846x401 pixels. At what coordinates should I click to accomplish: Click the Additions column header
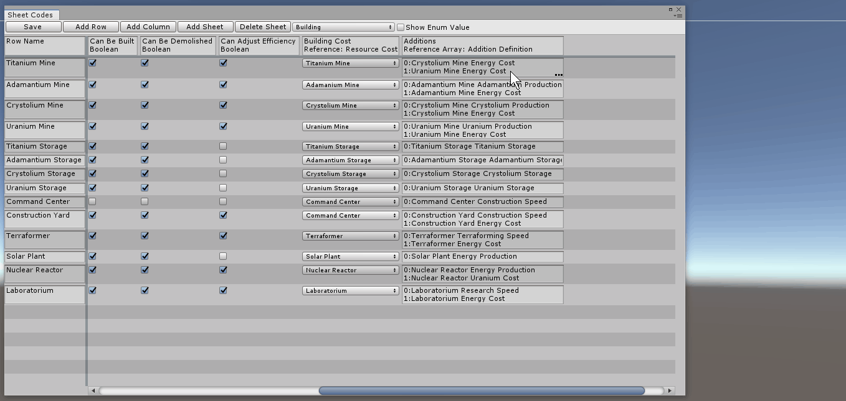tap(483, 45)
